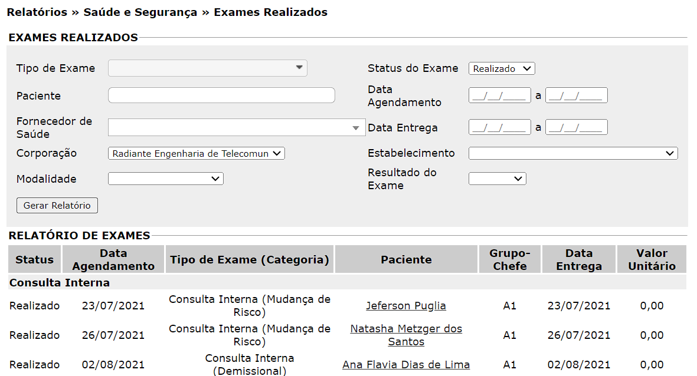
Task: Click the Paciente column header
Action: point(406,259)
